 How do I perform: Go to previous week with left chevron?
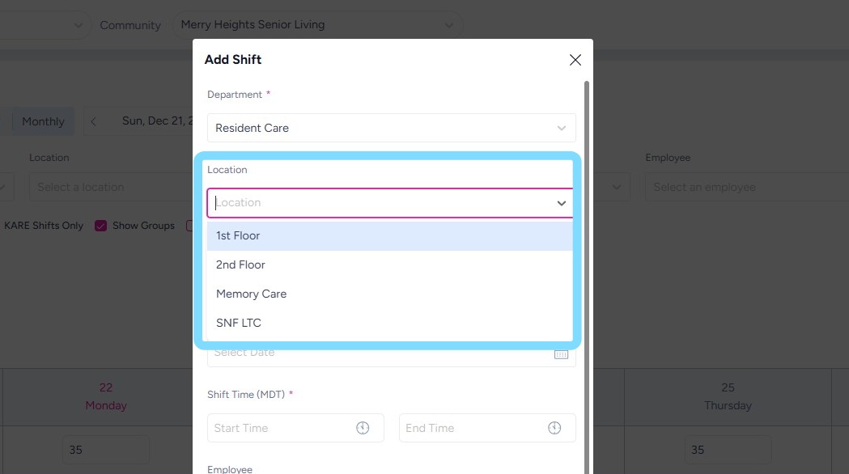click(x=94, y=121)
